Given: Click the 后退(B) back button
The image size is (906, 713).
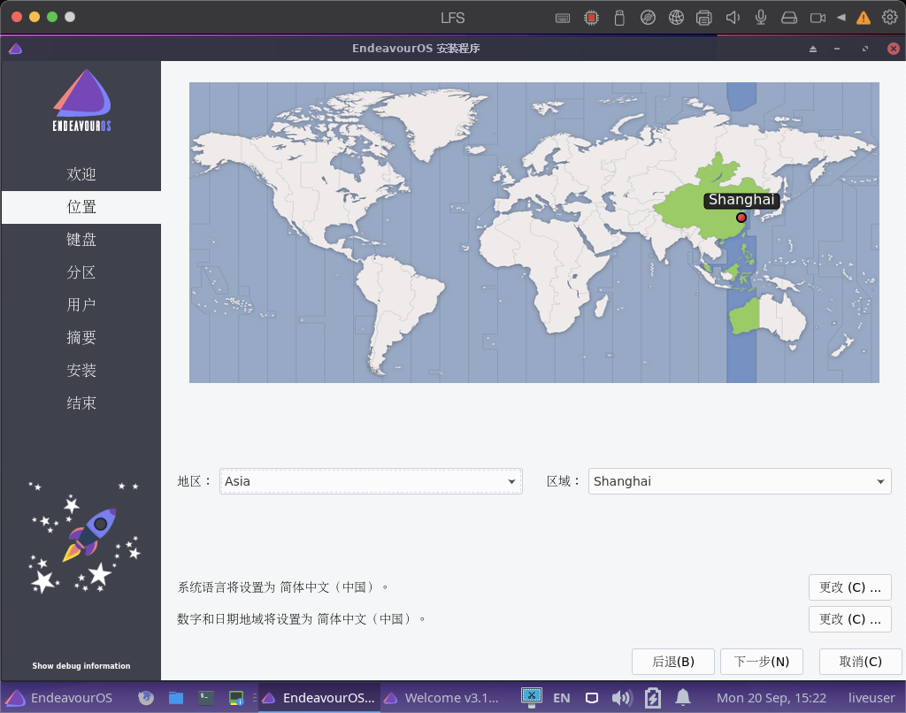Looking at the screenshot, I should 673,662.
